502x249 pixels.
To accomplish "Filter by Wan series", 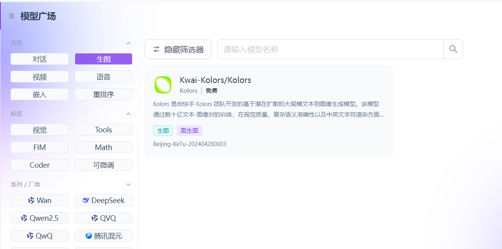I will coord(40,200).
